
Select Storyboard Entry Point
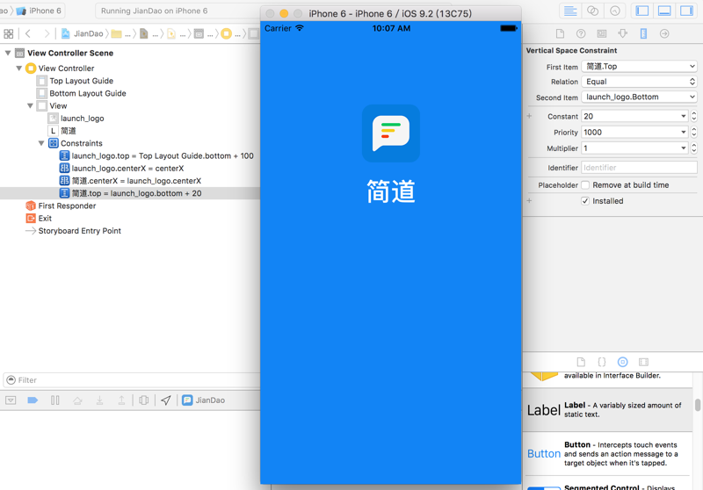(x=74, y=231)
